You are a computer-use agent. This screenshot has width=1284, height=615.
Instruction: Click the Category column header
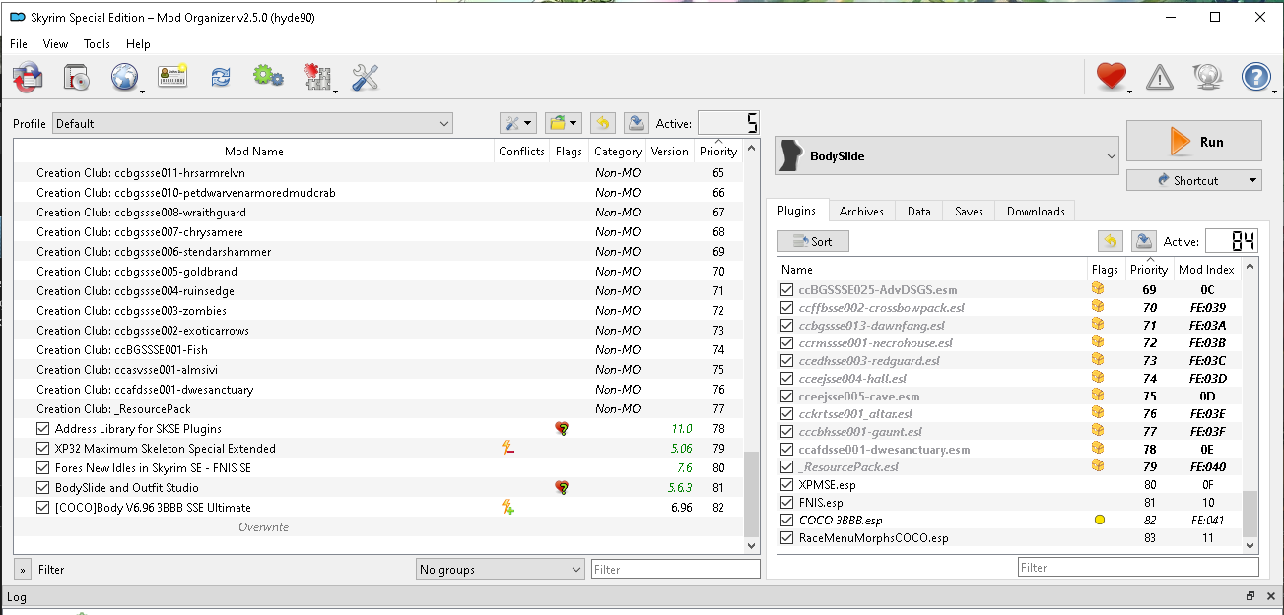[618, 152]
